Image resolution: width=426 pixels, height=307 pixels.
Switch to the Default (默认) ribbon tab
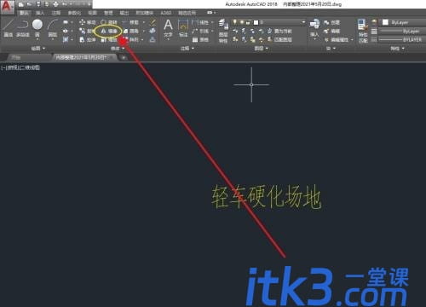click(24, 13)
